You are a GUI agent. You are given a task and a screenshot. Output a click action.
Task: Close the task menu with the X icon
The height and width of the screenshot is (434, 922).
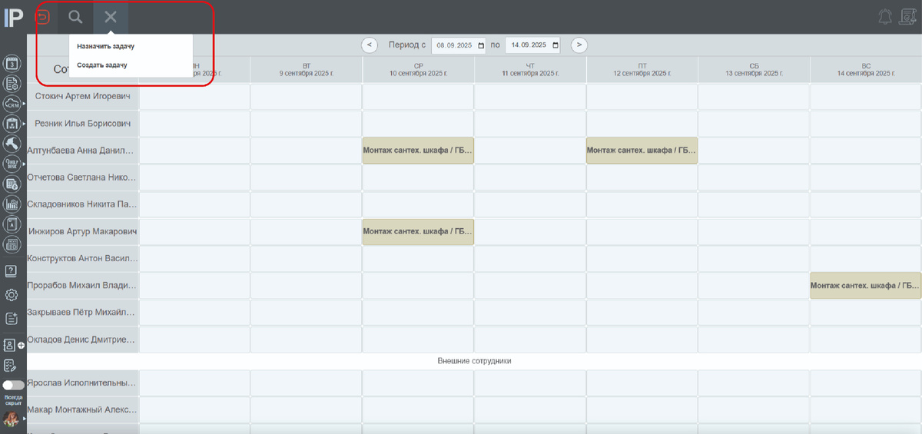point(111,16)
